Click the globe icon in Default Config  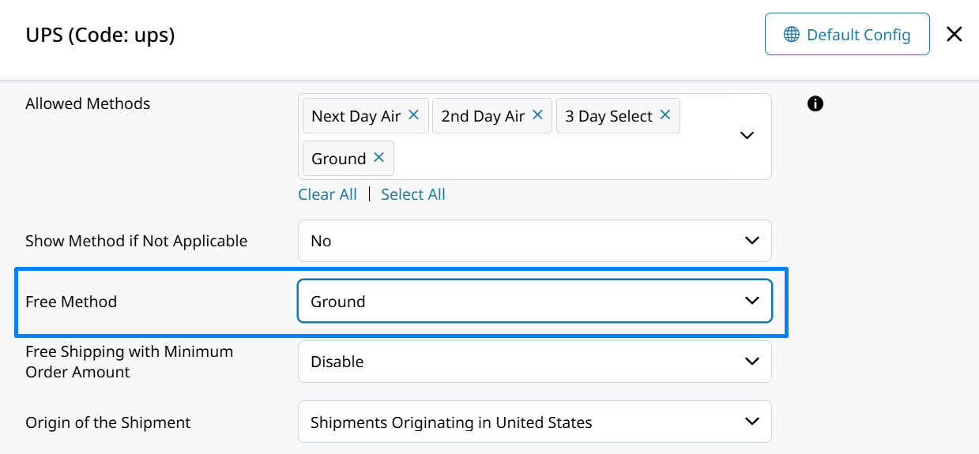(x=791, y=35)
